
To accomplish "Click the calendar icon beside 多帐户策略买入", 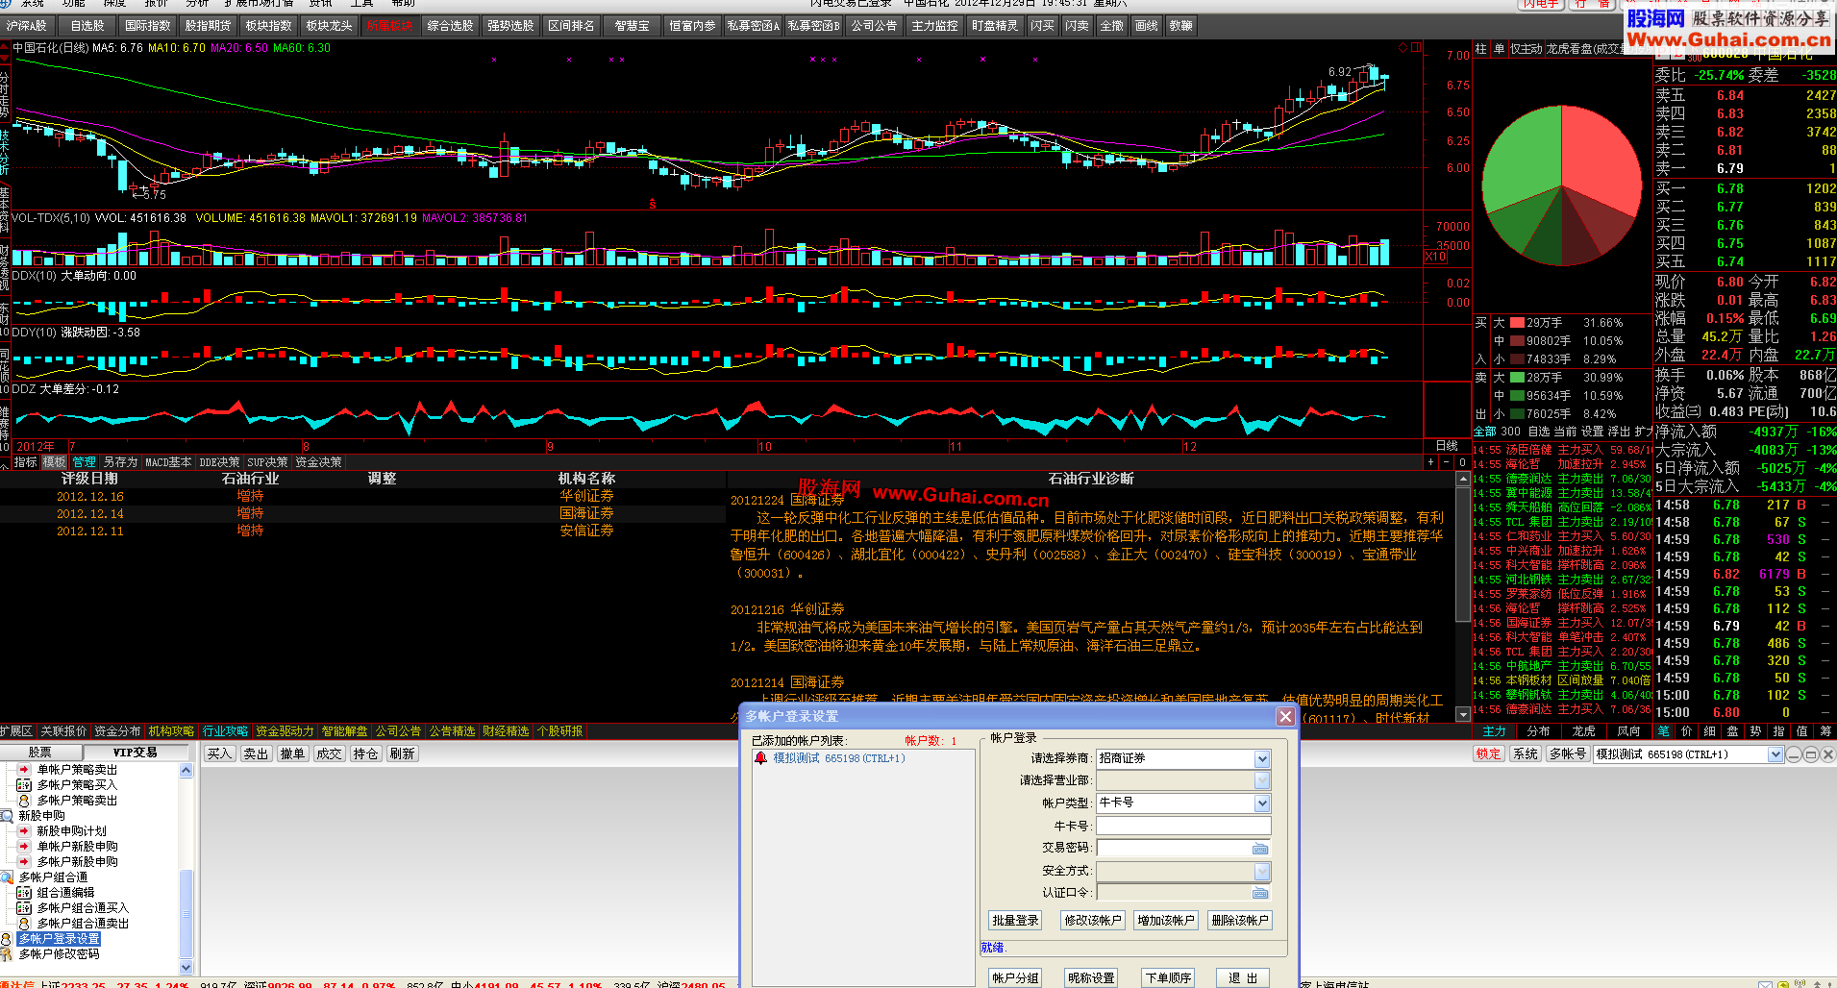I will [24, 785].
